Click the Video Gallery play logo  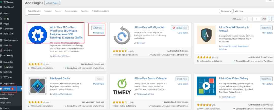click(x=206, y=86)
